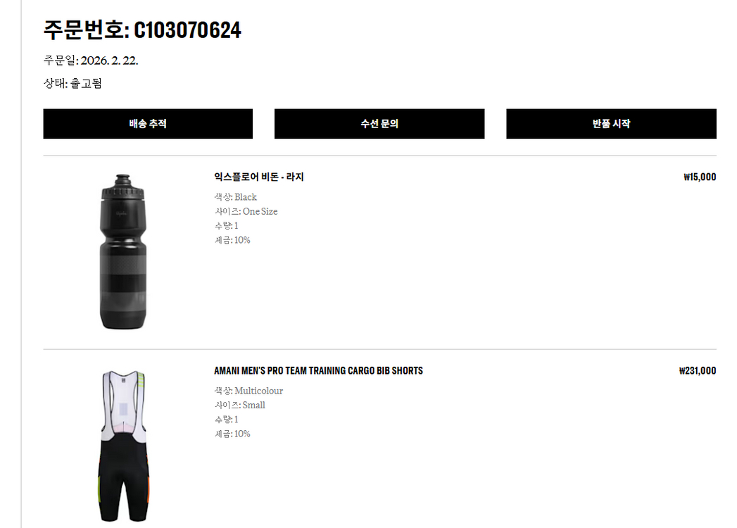Click the shorts' 사이즈: Small detail
This screenshot has width=737, height=528.
[240, 406]
